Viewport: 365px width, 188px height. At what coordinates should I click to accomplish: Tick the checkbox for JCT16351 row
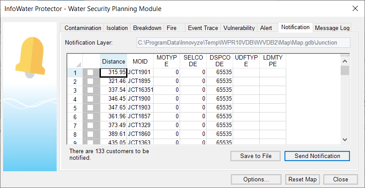click(90, 90)
